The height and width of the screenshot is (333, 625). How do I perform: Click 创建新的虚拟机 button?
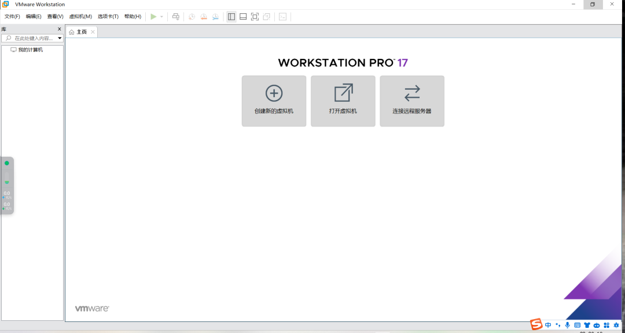(274, 101)
